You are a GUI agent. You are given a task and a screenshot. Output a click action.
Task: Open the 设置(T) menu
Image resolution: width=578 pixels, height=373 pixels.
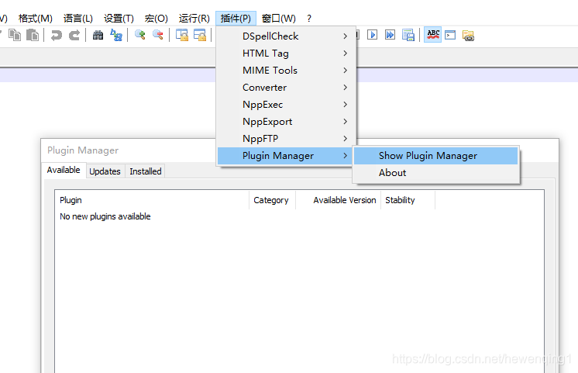tap(119, 18)
